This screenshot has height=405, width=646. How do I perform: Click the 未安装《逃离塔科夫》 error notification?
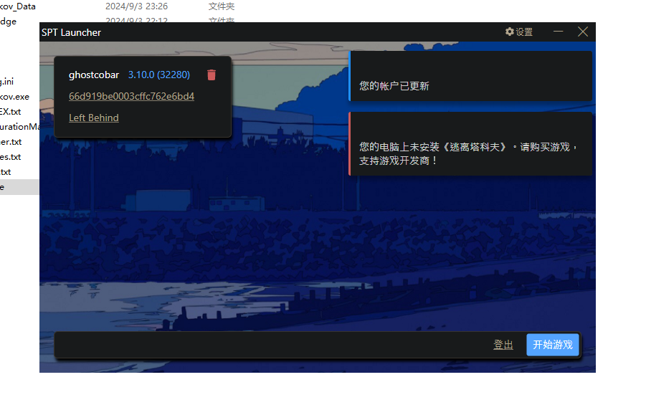[x=470, y=144]
